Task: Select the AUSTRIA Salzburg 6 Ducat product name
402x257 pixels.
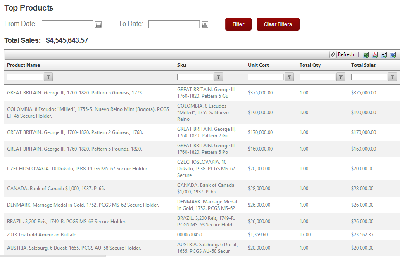Action: click(x=74, y=248)
